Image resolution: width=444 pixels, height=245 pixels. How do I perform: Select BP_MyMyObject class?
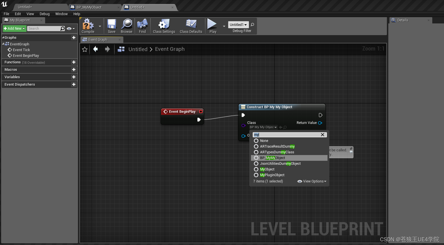[x=289, y=158]
